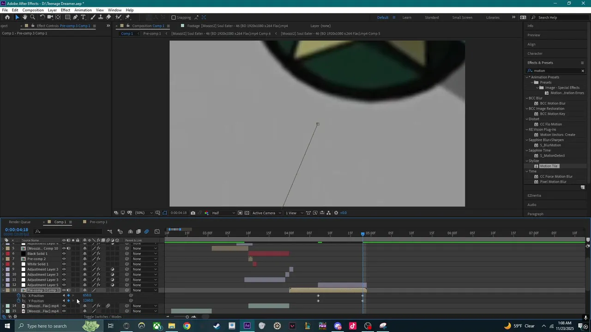The width and height of the screenshot is (591, 332).
Task: Open the Composition Mini-Flowchart icon
Action: click(x=110, y=231)
